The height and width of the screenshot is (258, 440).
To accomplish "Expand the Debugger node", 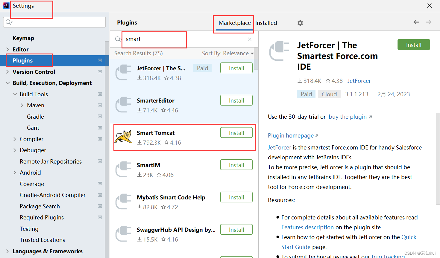I will pyautogui.click(x=15, y=150).
